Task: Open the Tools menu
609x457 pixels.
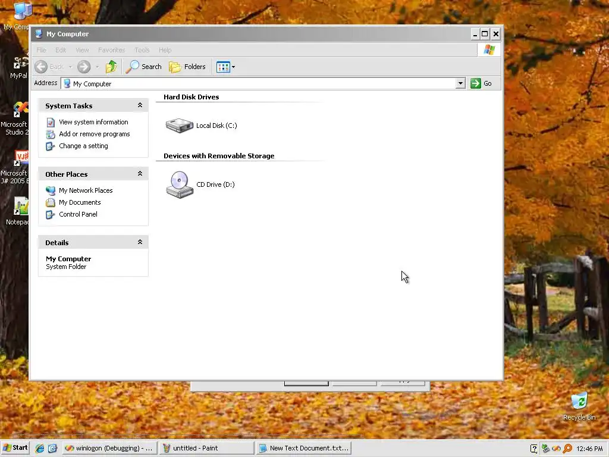Action: point(142,50)
